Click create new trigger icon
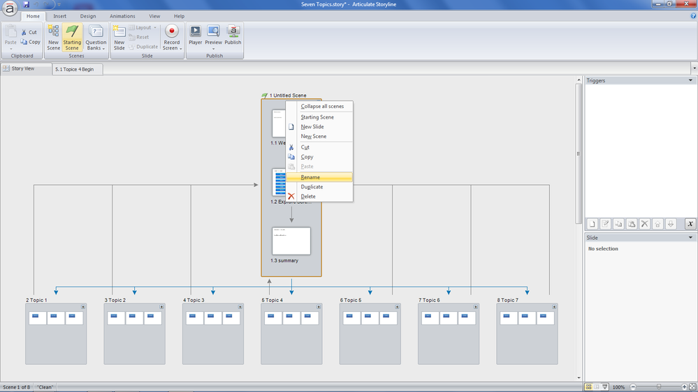Screen dimensions: 698x392 [x=592, y=224]
